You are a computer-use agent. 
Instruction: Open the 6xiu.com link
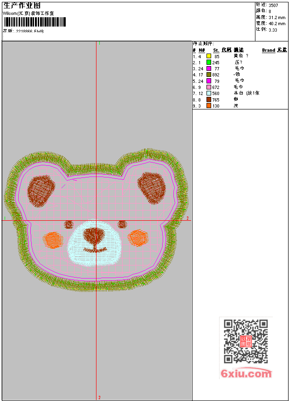[246, 374]
